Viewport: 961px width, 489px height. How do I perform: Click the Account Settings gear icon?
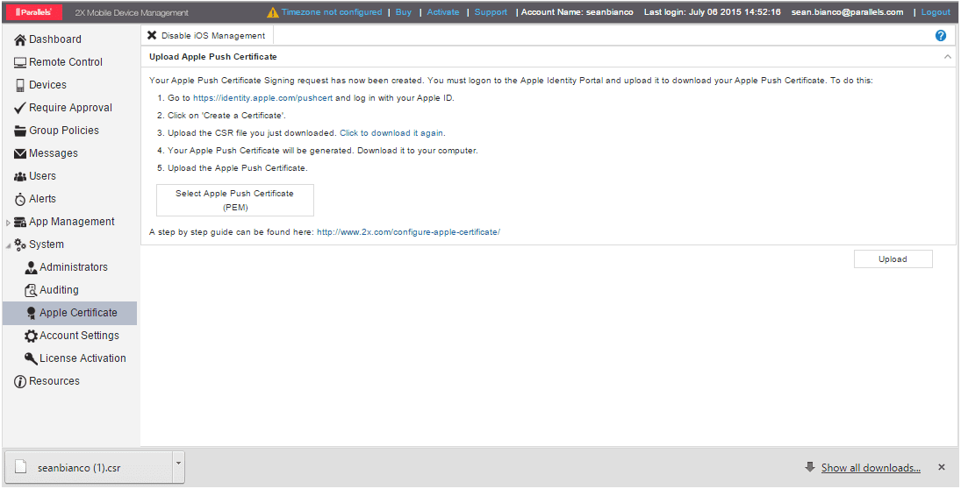[31, 336]
